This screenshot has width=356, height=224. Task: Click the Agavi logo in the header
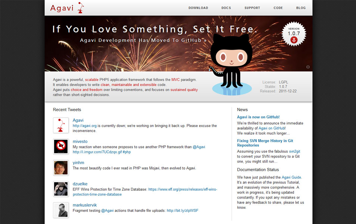[x=67, y=8]
